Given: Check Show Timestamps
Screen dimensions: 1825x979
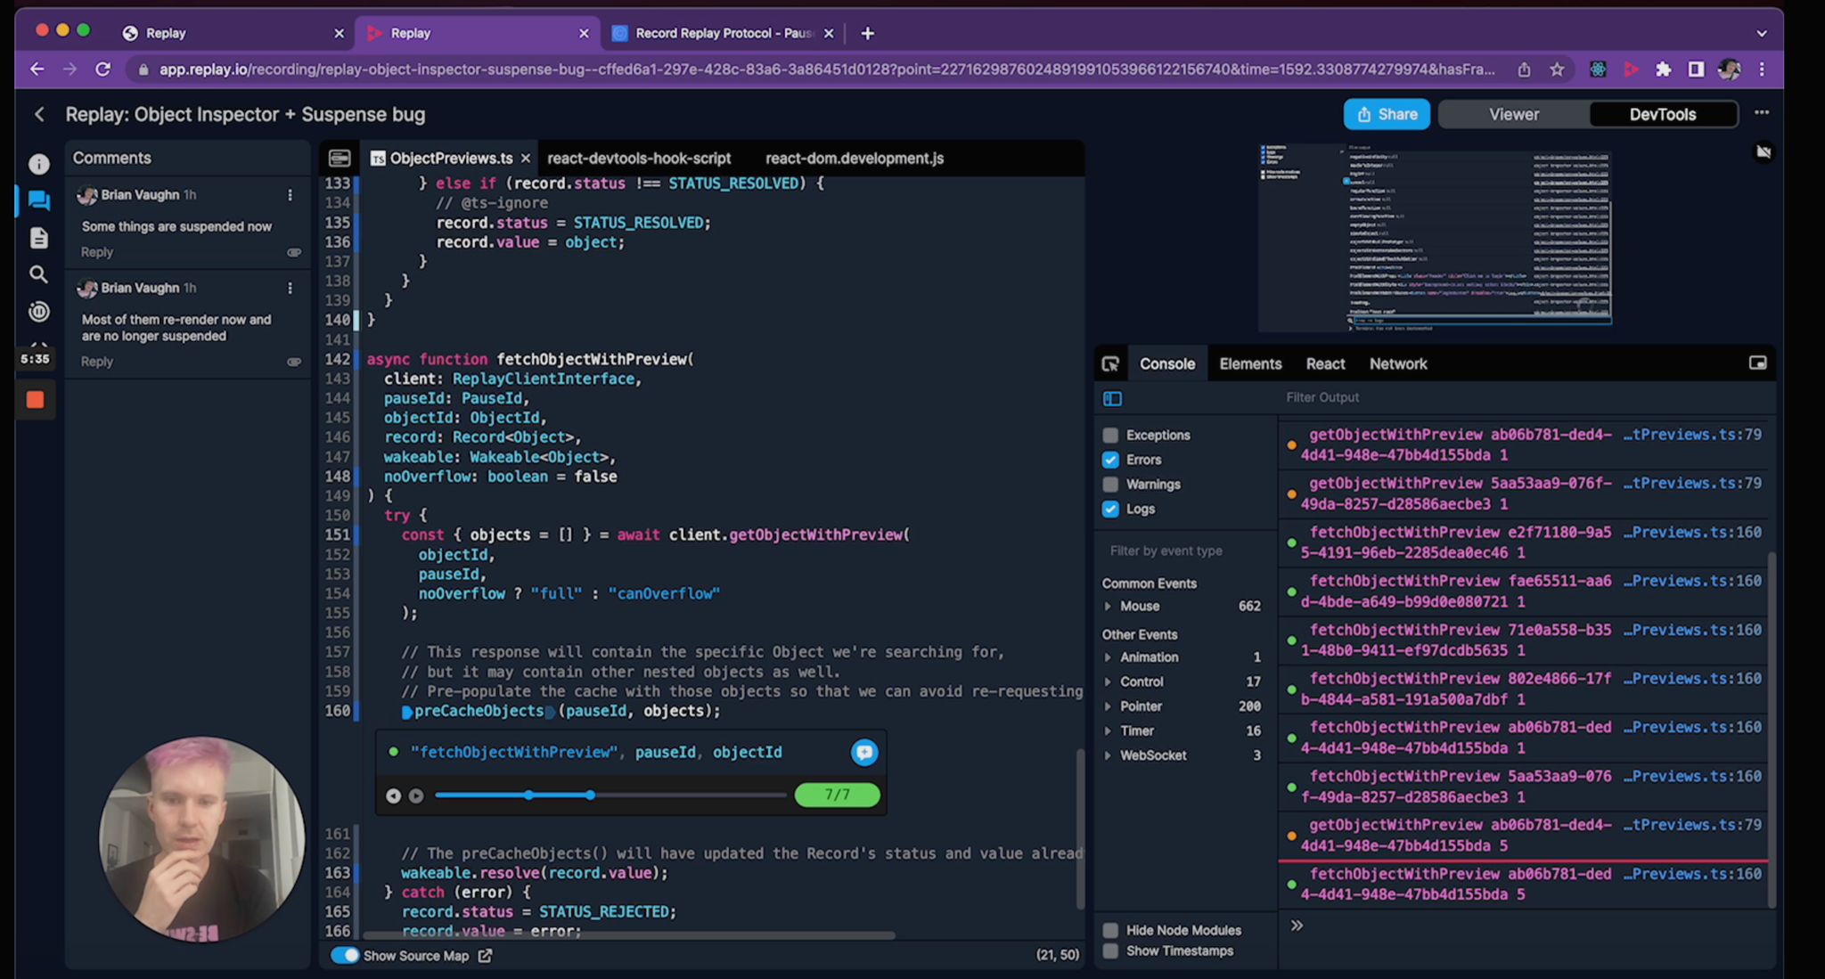Looking at the screenshot, I should pyautogui.click(x=1110, y=950).
